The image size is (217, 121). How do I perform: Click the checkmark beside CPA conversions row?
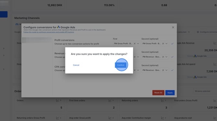[172, 70]
